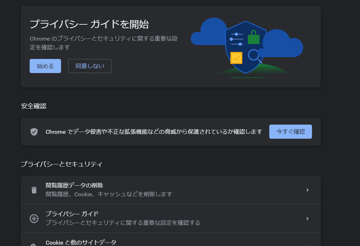Click the 始める button
This screenshot has width=360, height=246.
point(45,66)
